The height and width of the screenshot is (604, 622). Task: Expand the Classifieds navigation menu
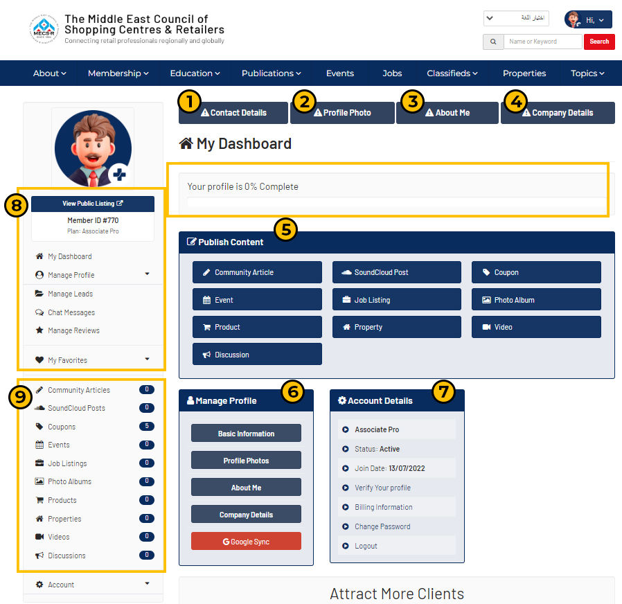452,73
